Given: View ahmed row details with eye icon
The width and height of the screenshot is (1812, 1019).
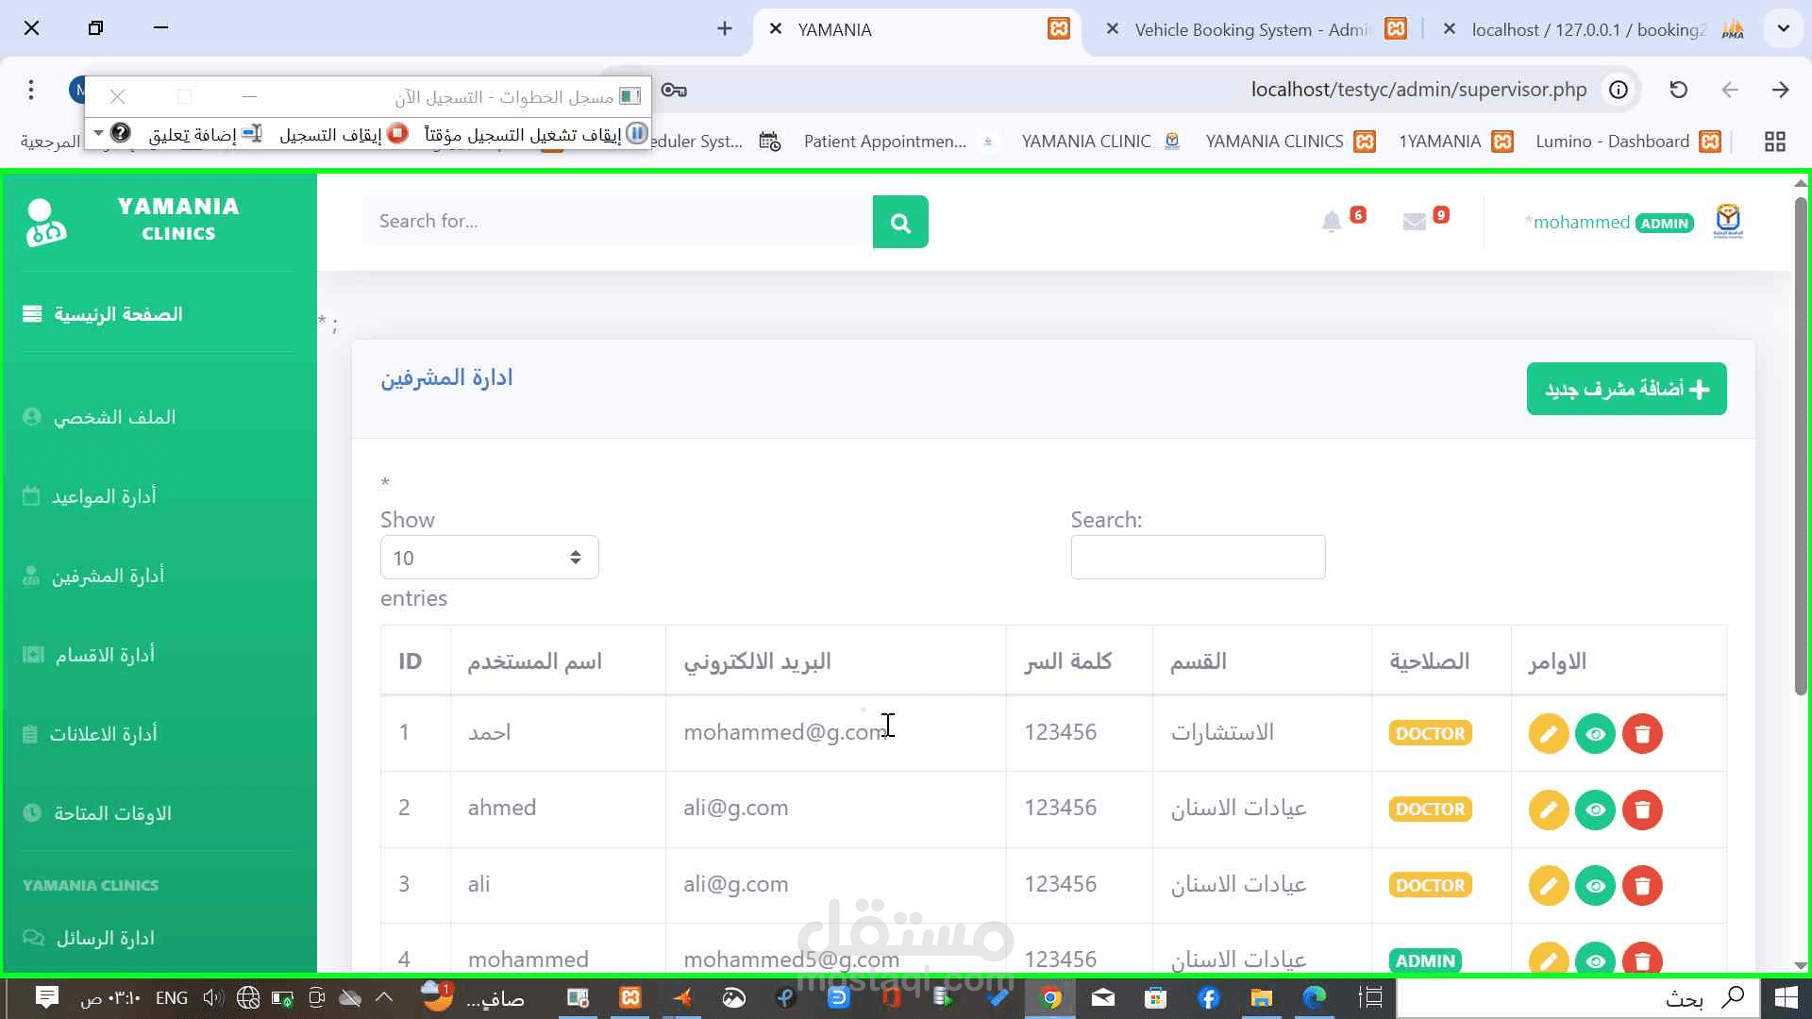Looking at the screenshot, I should pyautogui.click(x=1595, y=810).
